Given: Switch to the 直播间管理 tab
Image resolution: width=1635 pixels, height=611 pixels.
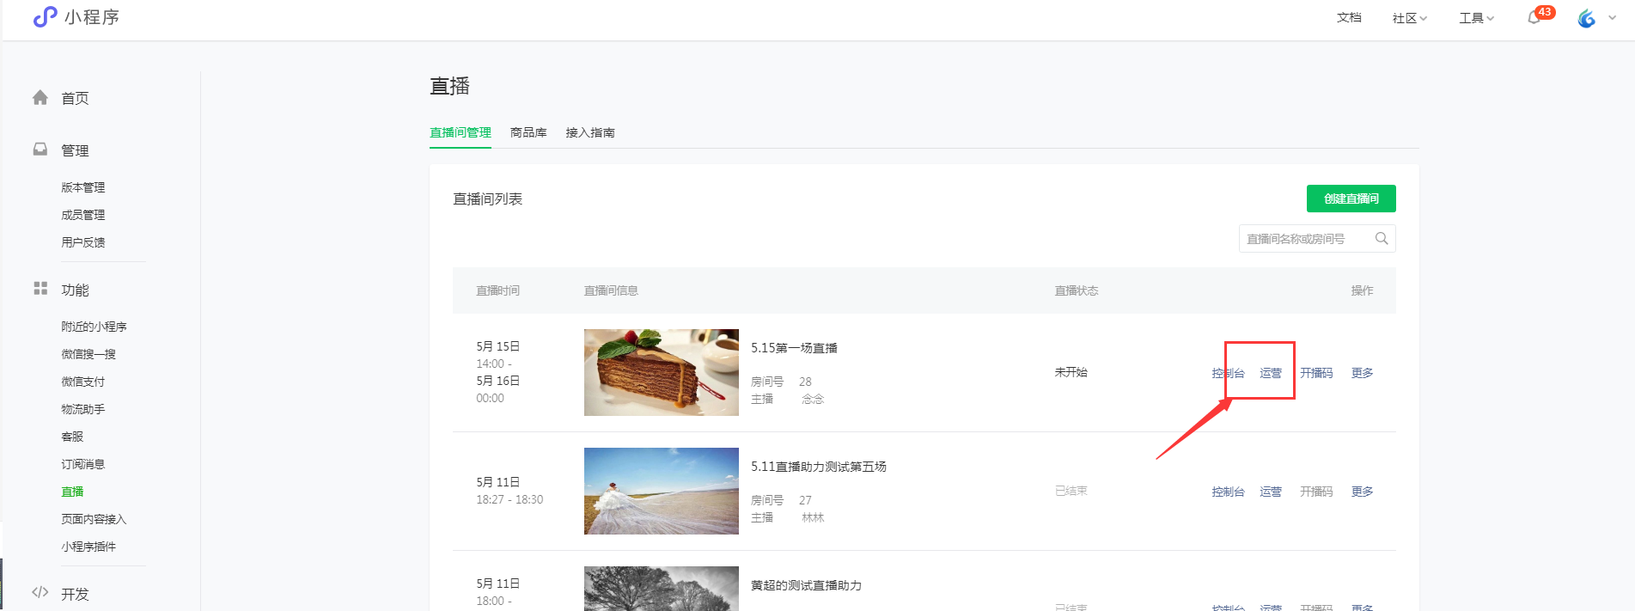Looking at the screenshot, I should tap(461, 132).
